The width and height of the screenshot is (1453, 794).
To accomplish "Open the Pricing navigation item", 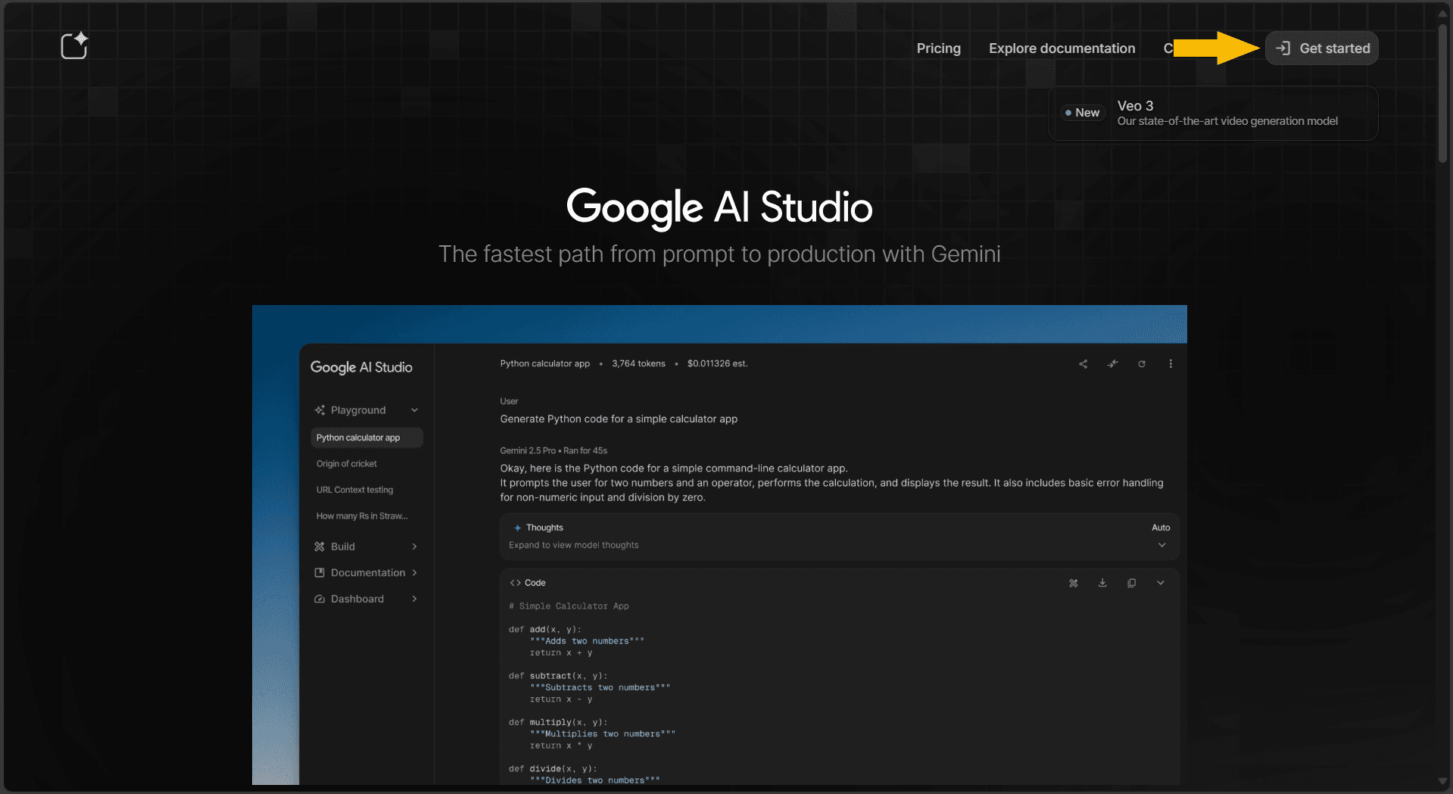I will coord(938,48).
